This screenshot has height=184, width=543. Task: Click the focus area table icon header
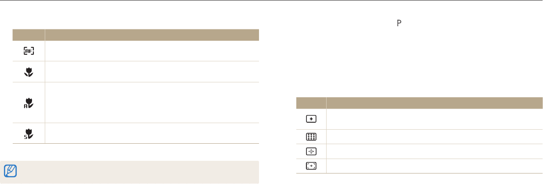(311, 103)
